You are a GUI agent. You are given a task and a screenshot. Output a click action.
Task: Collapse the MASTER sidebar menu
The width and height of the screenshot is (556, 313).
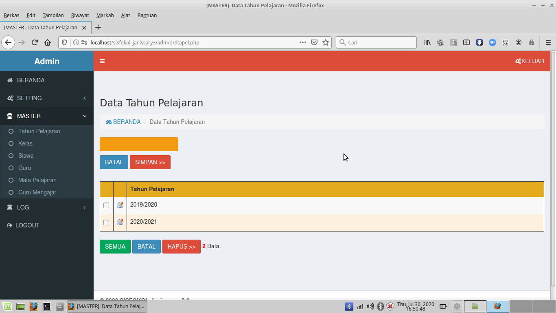coord(47,116)
